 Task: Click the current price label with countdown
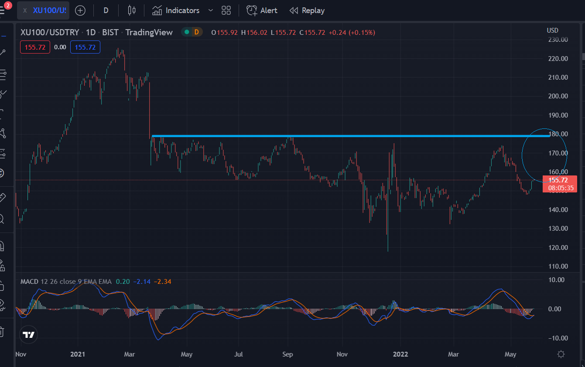(560, 184)
